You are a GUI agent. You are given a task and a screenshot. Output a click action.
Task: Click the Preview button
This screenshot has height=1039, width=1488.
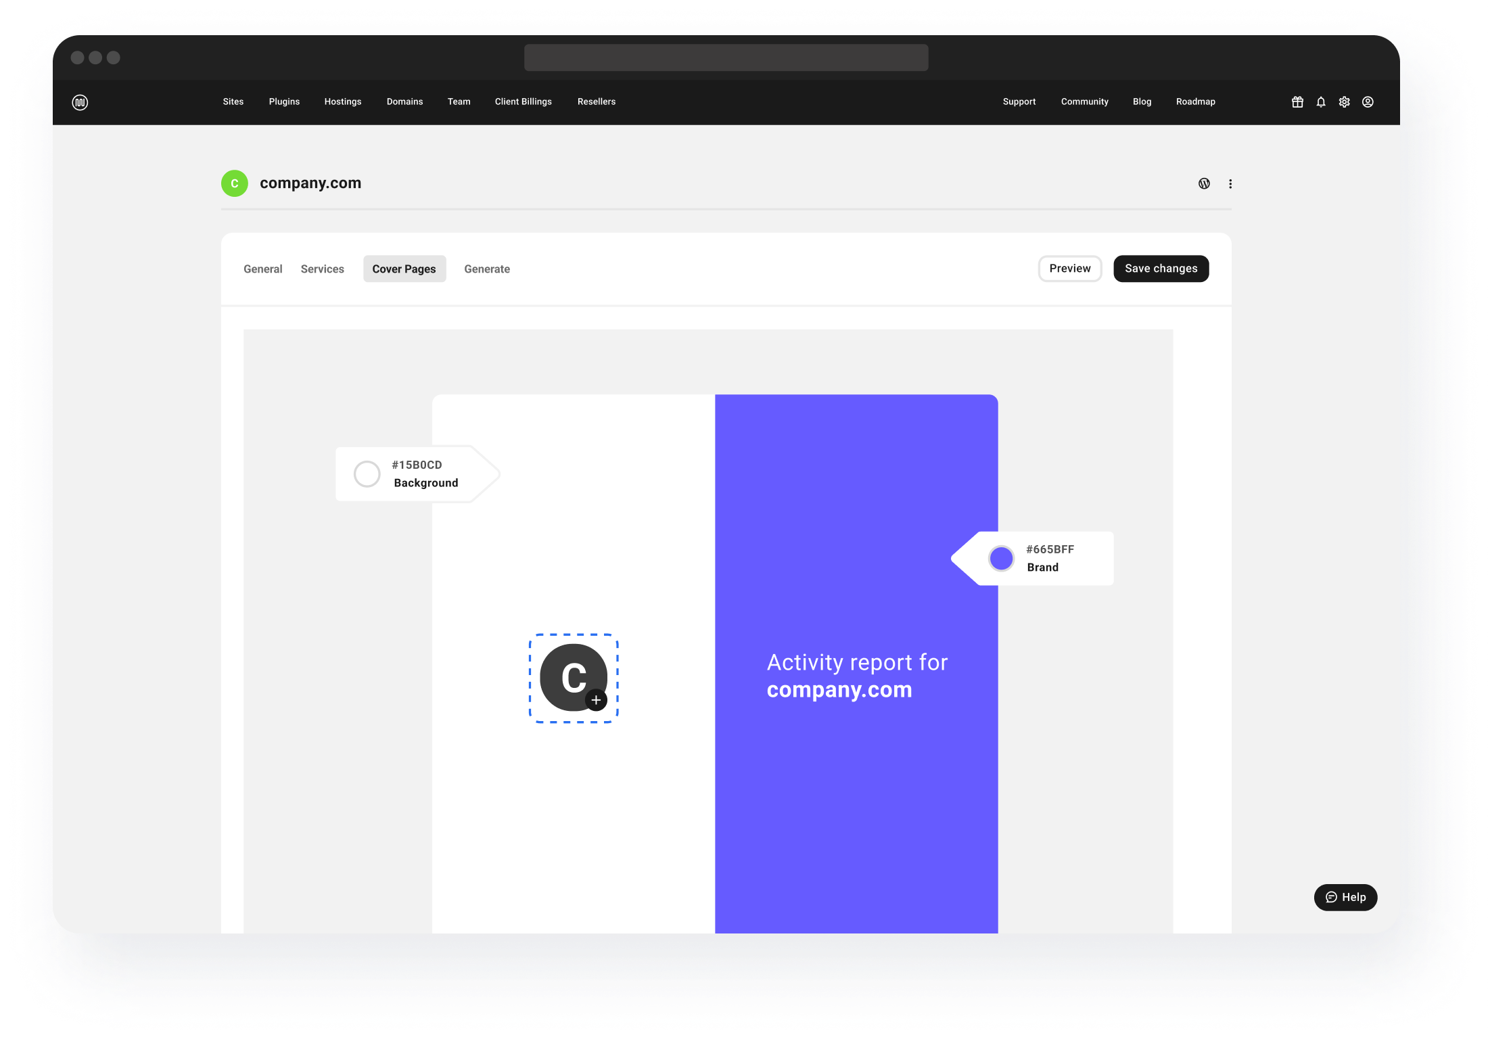[1070, 269]
